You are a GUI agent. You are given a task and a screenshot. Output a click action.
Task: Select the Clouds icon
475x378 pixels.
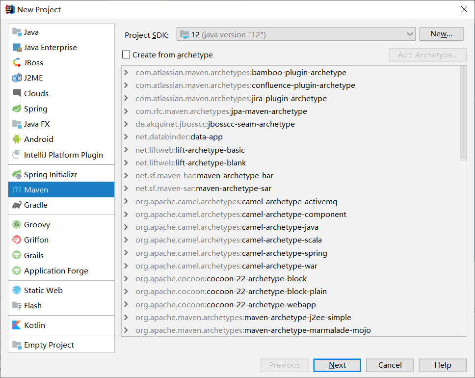tap(17, 93)
